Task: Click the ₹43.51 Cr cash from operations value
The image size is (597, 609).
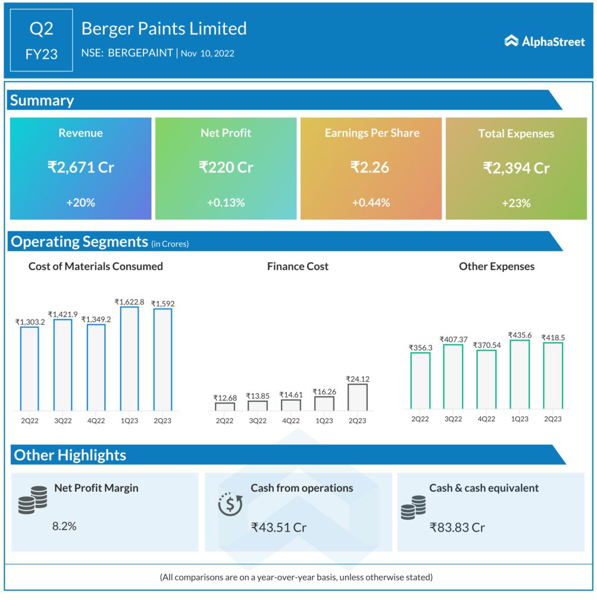Action: click(279, 527)
